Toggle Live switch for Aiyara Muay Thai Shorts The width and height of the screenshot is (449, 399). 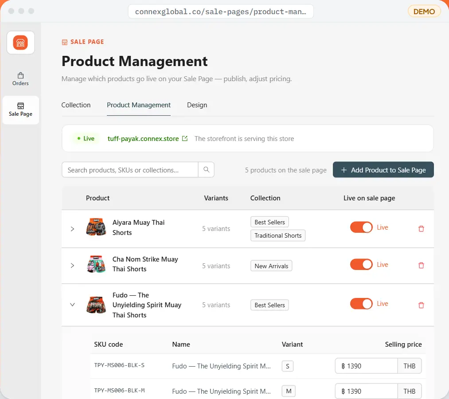tap(361, 227)
